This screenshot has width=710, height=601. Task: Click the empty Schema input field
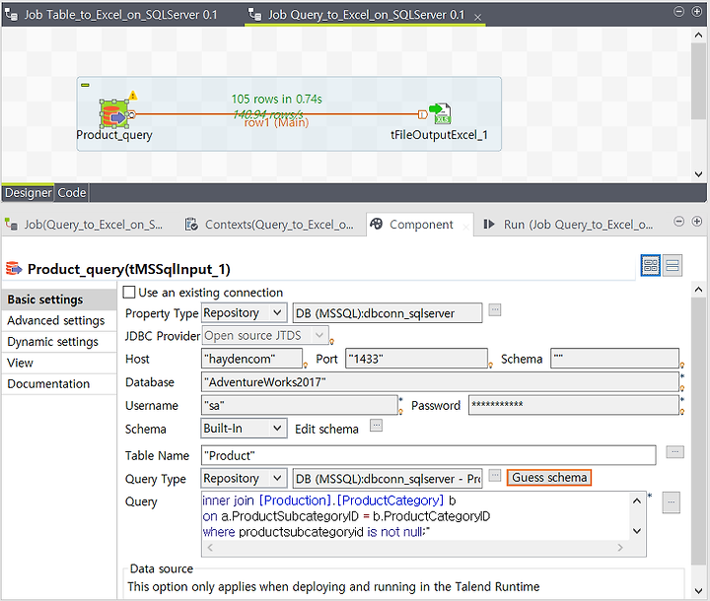(615, 358)
